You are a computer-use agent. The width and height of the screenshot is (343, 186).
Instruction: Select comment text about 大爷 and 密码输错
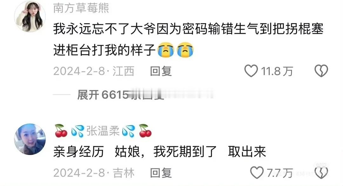coord(188,39)
